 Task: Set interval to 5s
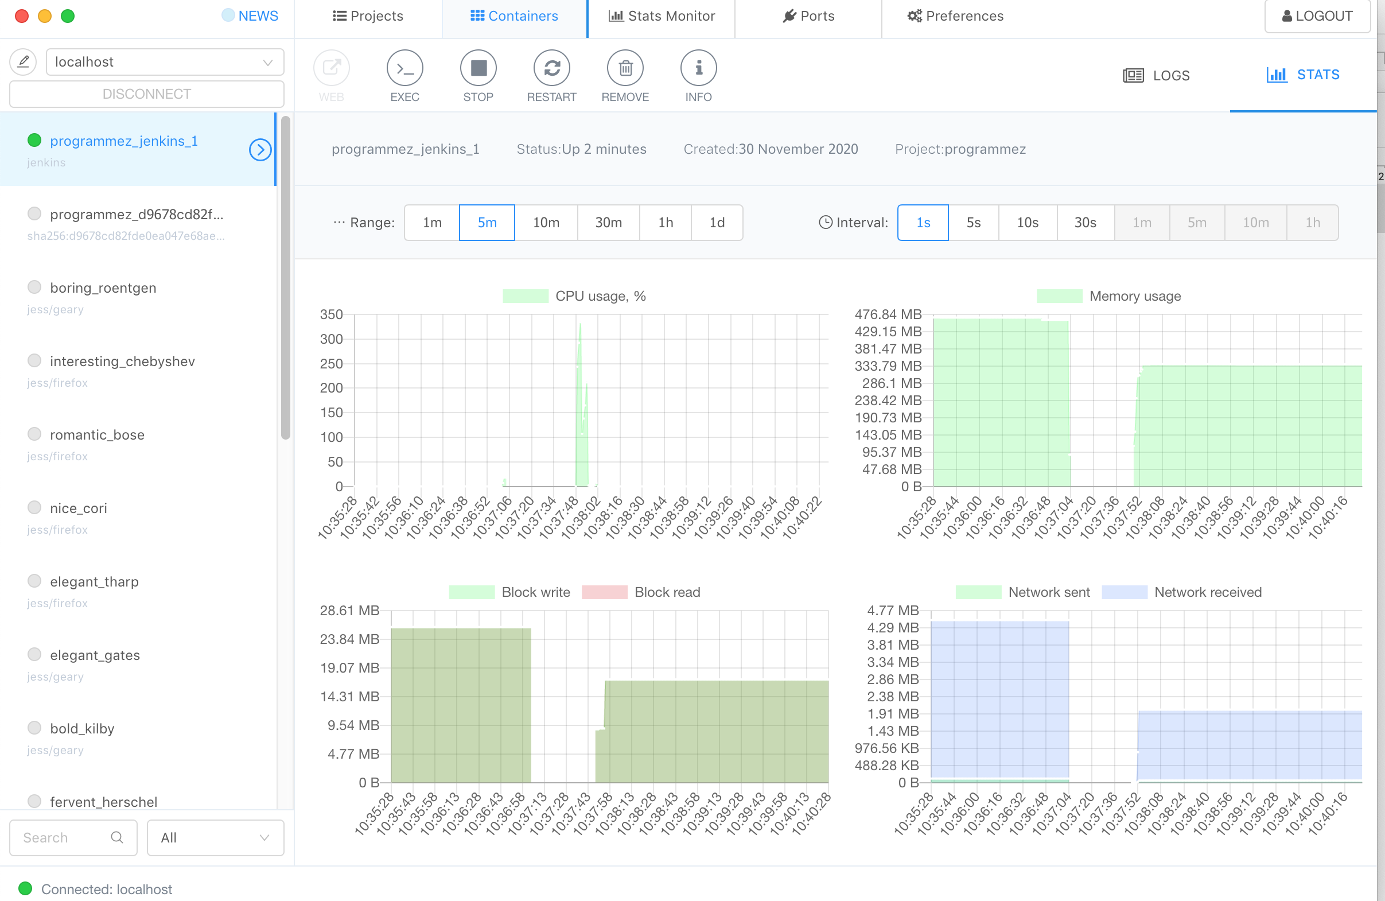point(973,222)
